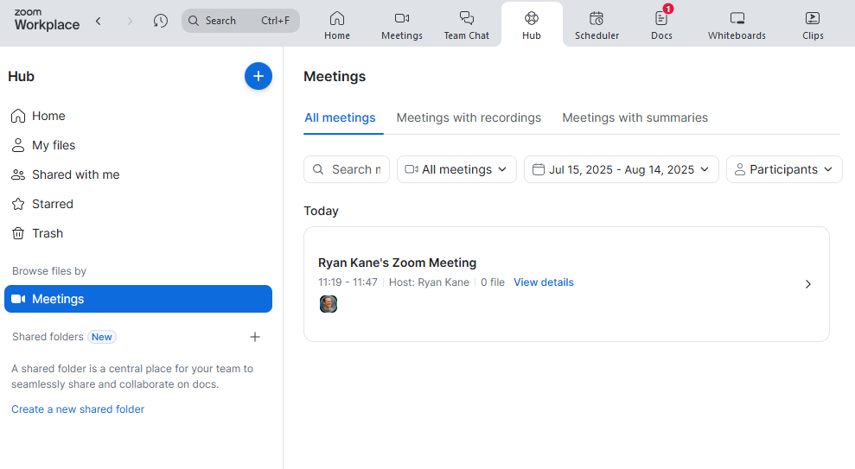
Task: Expand meeting card with right chevron
Action: point(808,284)
